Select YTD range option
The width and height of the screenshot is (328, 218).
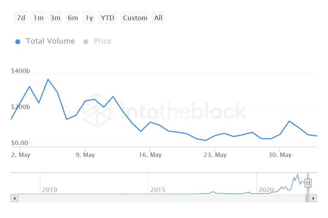coord(108,18)
